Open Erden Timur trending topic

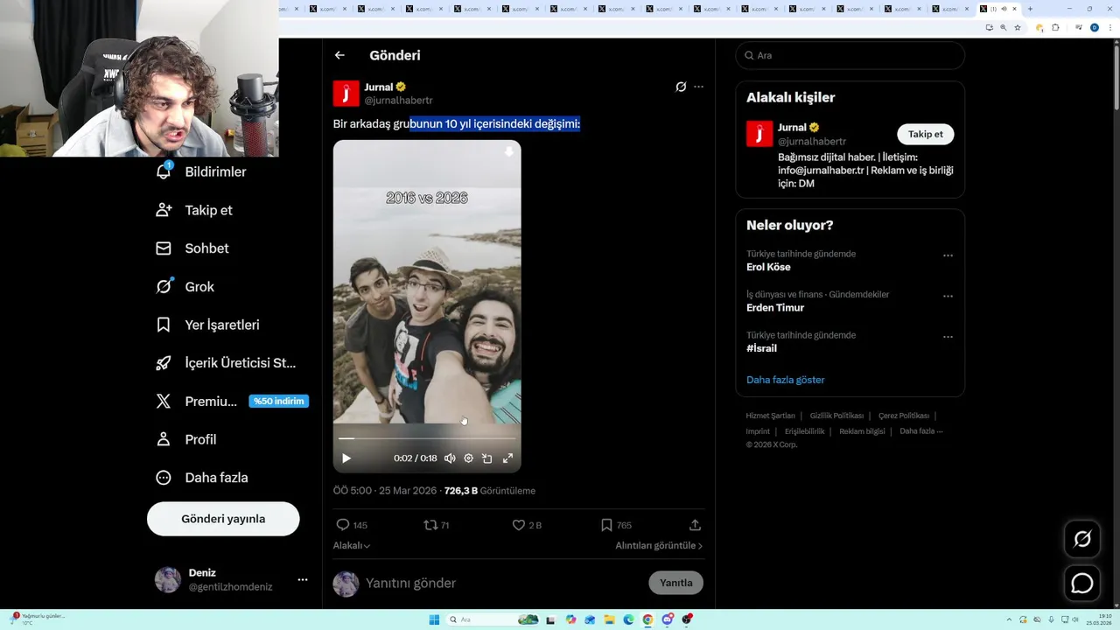click(775, 308)
